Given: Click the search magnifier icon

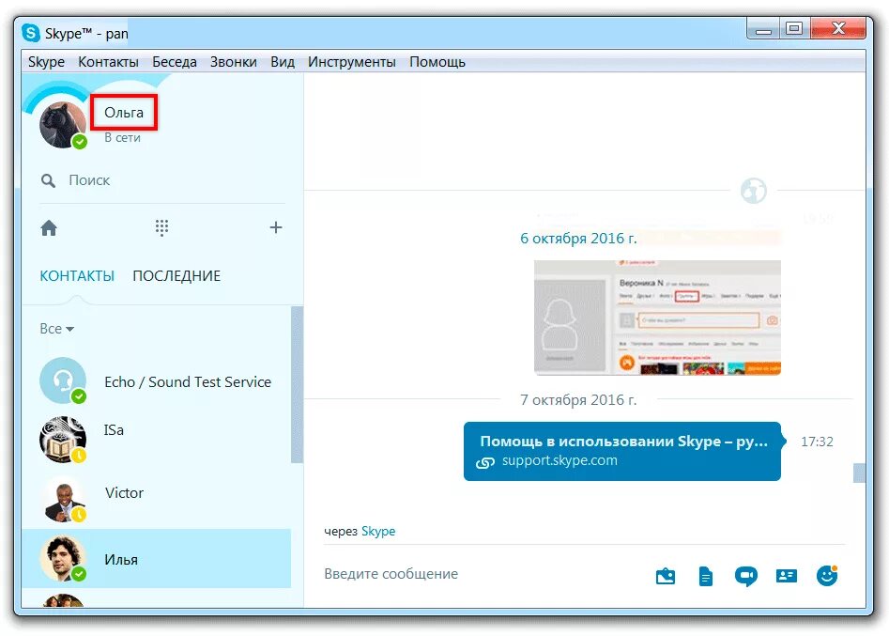Looking at the screenshot, I should [48, 181].
